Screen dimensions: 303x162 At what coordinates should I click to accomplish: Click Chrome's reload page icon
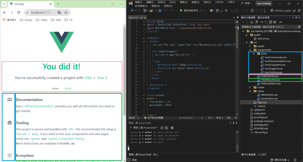coord(19,12)
